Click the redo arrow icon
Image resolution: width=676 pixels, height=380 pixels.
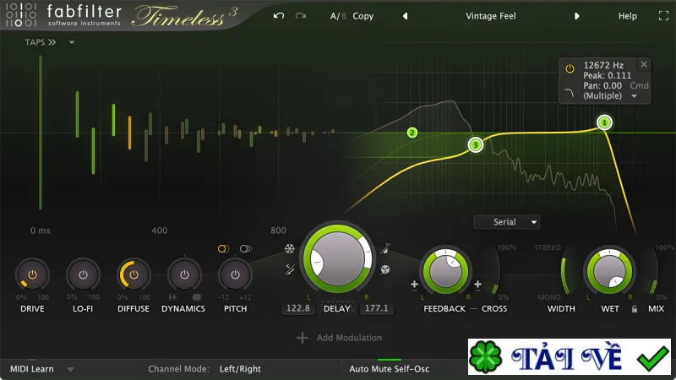(x=301, y=16)
